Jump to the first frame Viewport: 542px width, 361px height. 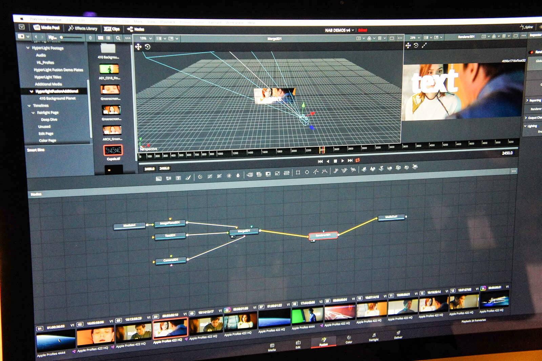pyautogui.click(x=320, y=161)
